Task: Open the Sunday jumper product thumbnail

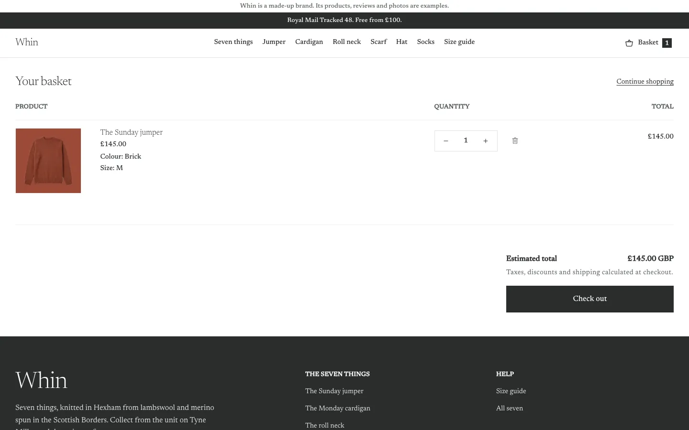Action: pyautogui.click(x=48, y=161)
